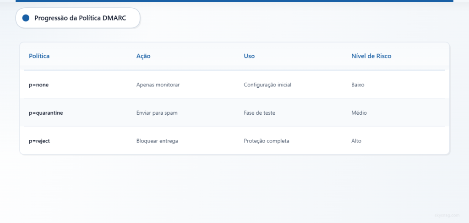Click the Progressão da Política DMARC heading pill

pos(78,18)
